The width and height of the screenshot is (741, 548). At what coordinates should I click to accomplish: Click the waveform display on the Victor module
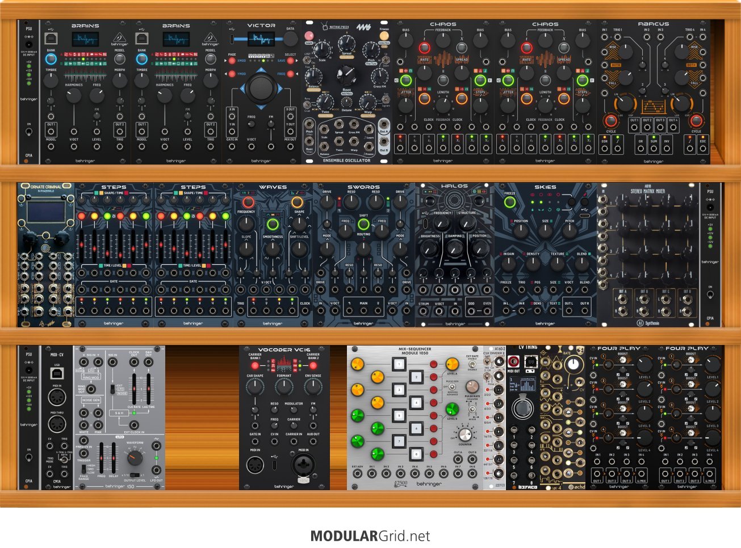(261, 39)
